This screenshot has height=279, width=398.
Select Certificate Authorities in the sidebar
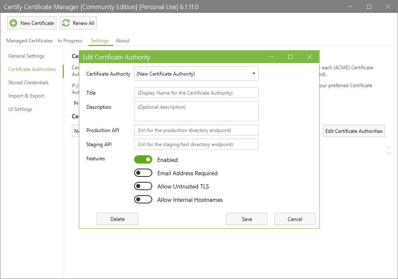32,69
